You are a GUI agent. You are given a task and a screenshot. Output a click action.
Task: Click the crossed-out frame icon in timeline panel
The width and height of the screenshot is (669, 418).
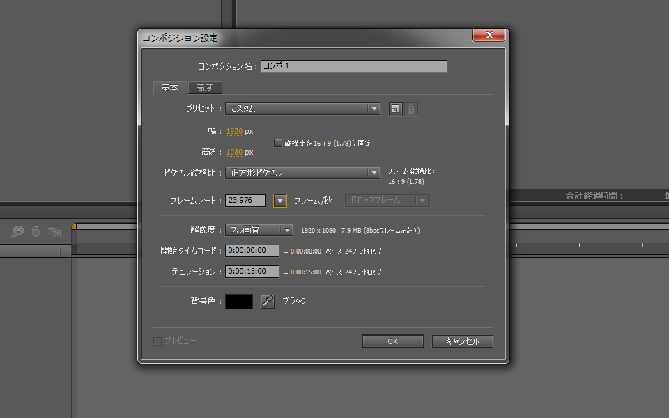54,231
